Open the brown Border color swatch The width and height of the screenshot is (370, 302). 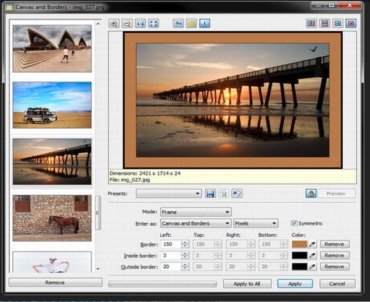pos(300,244)
